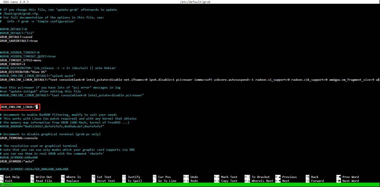
Task: Click the GRUB_DEFAULT=saved line
Action: (16, 37)
